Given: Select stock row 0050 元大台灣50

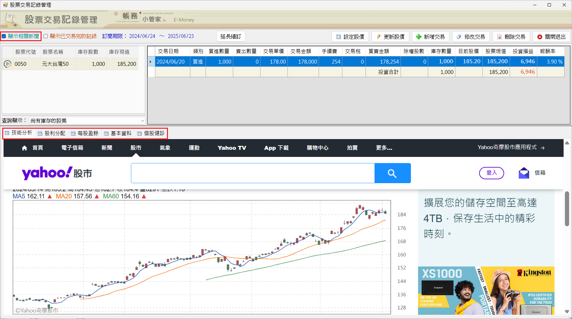Looking at the screenshot, I should [70, 64].
